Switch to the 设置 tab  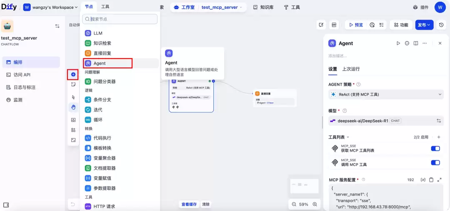tap(332, 69)
